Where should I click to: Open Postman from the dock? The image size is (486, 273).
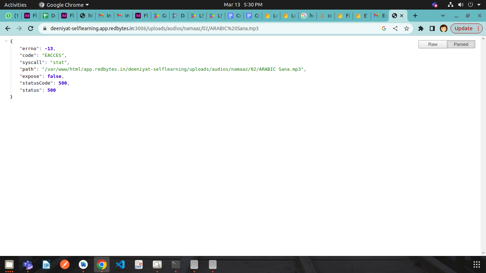[65, 264]
